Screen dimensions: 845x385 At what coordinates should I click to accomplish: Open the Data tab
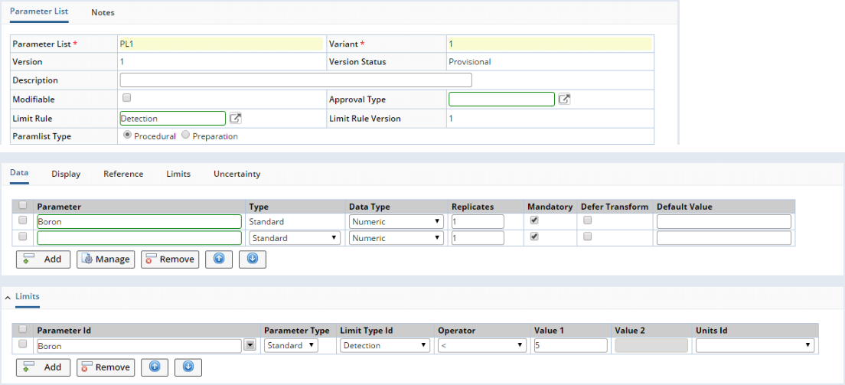click(x=19, y=173)
